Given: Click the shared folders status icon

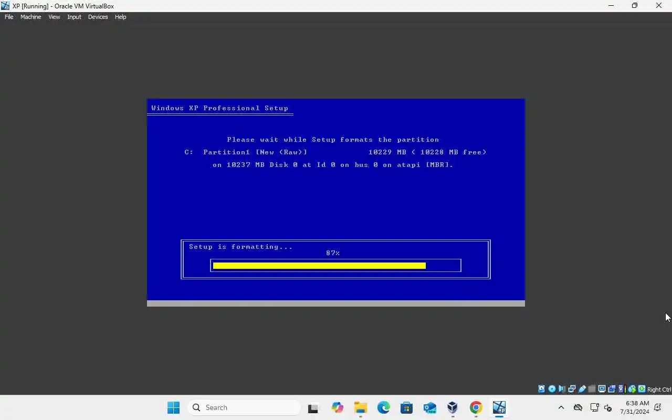Looking at the screenshot, I should 592,389.
